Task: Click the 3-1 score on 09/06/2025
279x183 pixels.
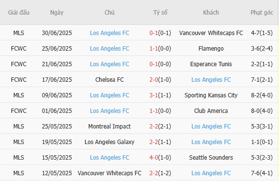Action: pyautogui.click(x=154, y=95)
